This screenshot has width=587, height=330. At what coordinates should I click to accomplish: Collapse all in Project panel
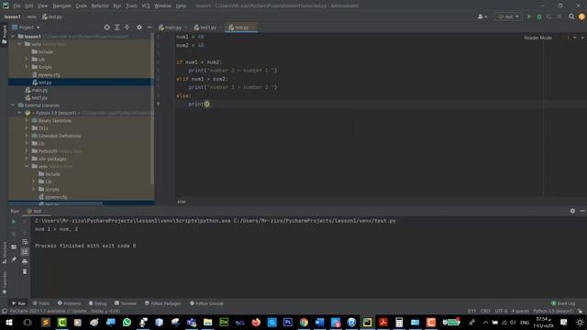[x=127, y=27]
